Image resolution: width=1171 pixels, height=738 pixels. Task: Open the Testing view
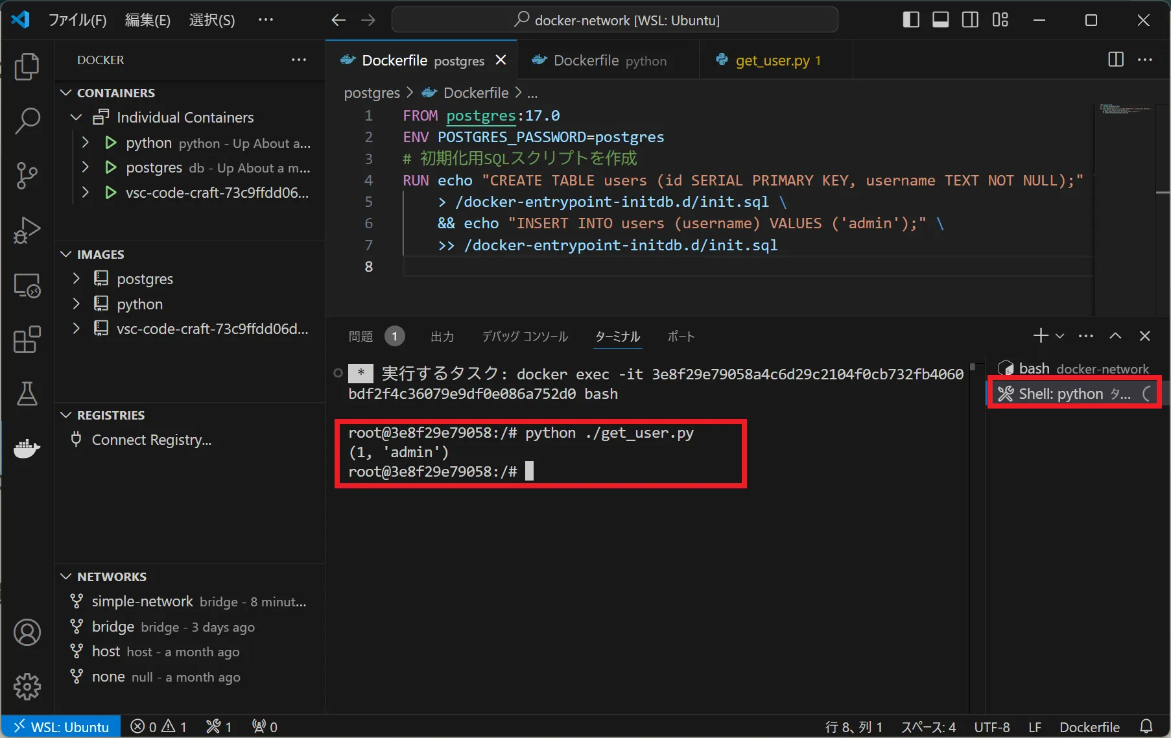click(x=27, y=394)
